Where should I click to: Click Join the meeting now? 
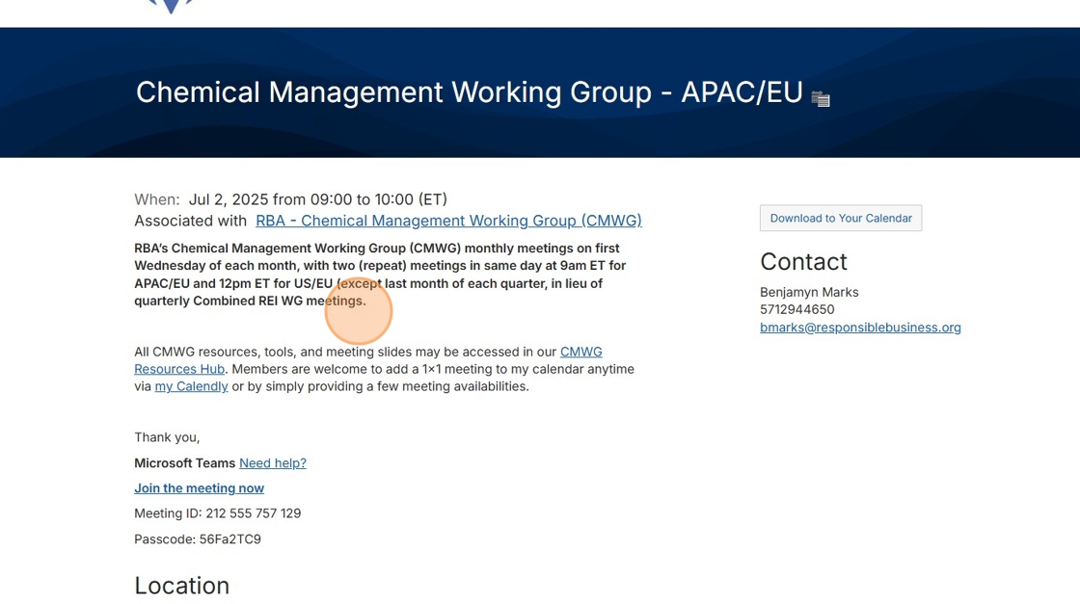coord(199,488)
